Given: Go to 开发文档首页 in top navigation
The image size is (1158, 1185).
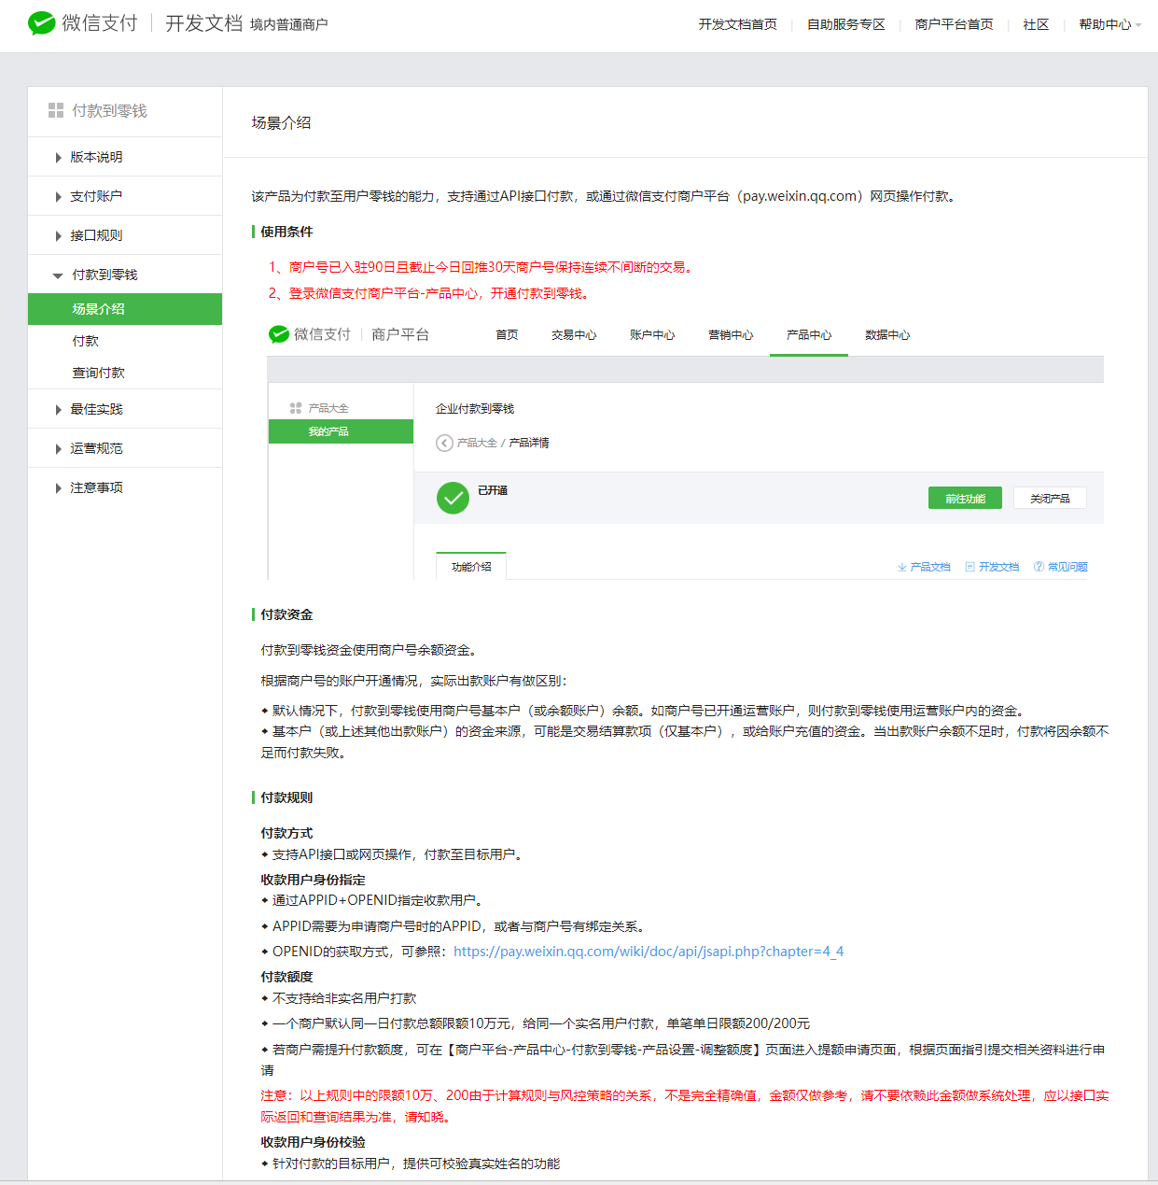Looking at the screenshot, I should (737, 24).
